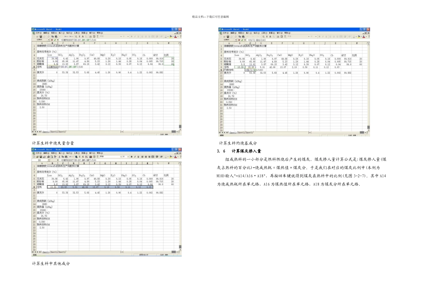Click Save icon in upper-right Excel window
Image resolution: width=421 pixels, height=298 pixels.
click(228, 36)
